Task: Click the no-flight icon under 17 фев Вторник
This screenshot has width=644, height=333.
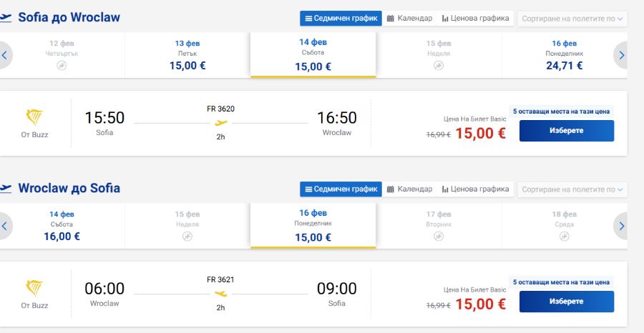Action: pyautogui.click(x=439, y=237)
